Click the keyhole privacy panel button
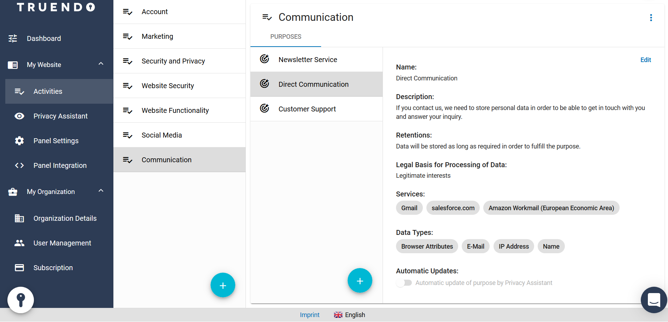 [x=21, y=300]
